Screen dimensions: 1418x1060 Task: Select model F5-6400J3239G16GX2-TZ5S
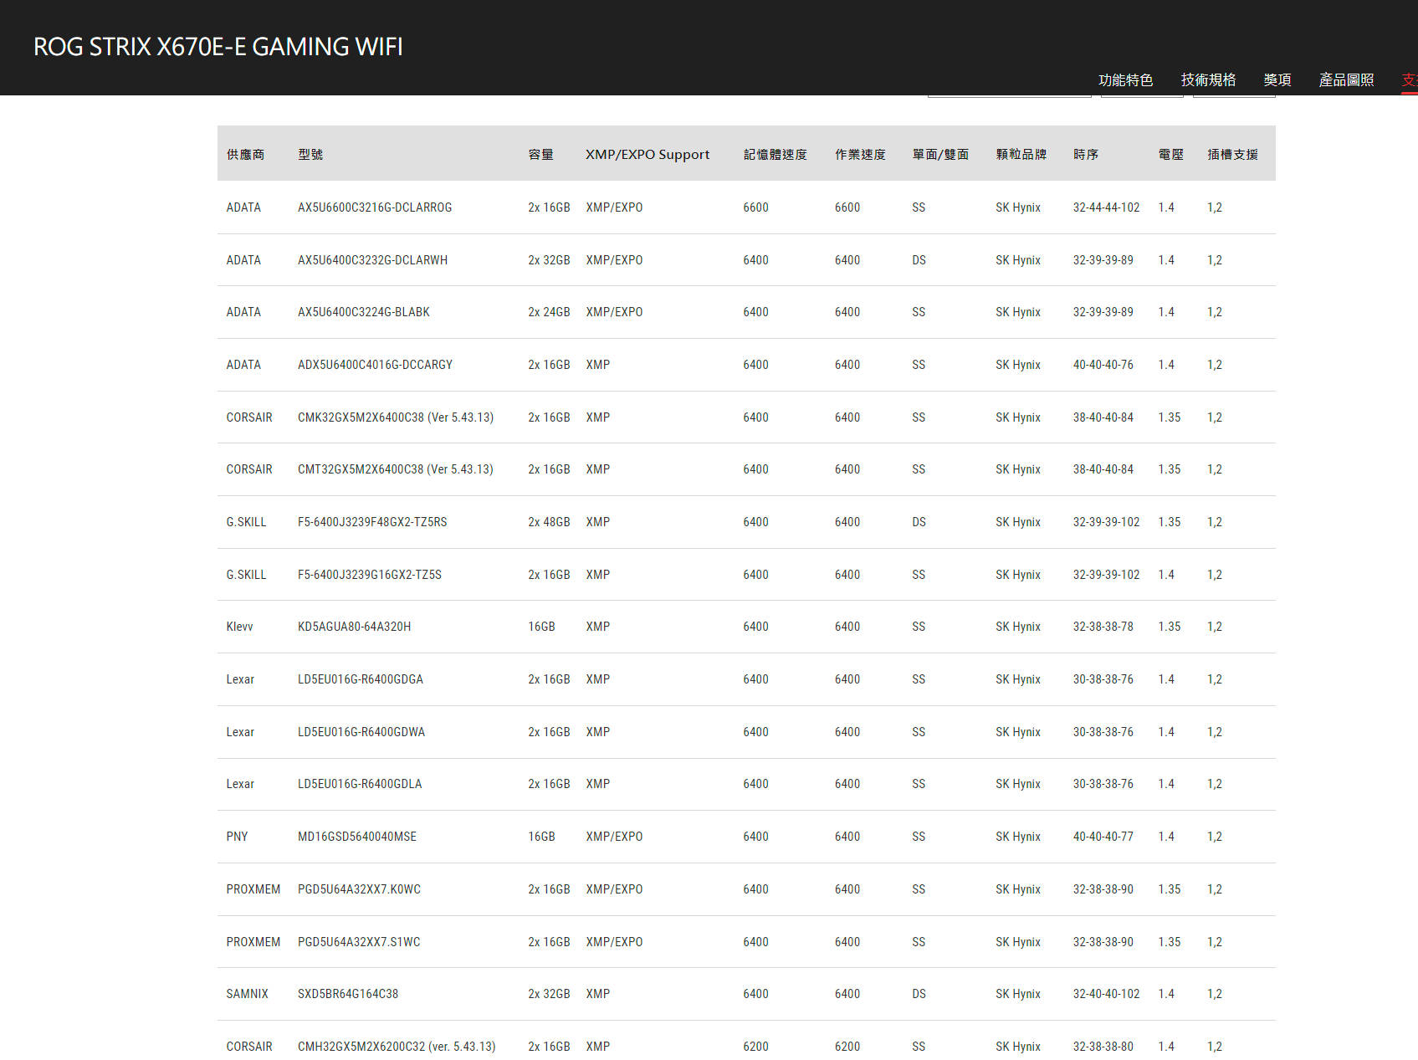[x=370, y=575]
